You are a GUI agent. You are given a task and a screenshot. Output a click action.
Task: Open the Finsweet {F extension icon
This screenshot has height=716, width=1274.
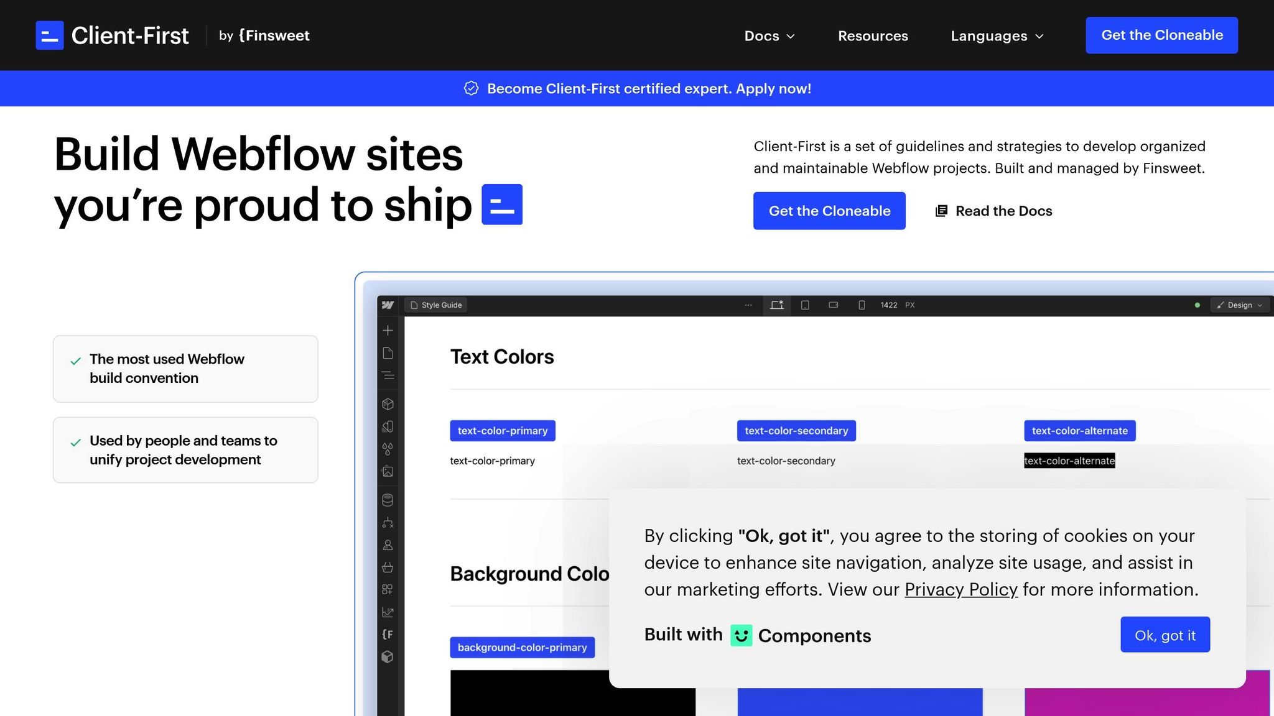click(x=388, y=635)
